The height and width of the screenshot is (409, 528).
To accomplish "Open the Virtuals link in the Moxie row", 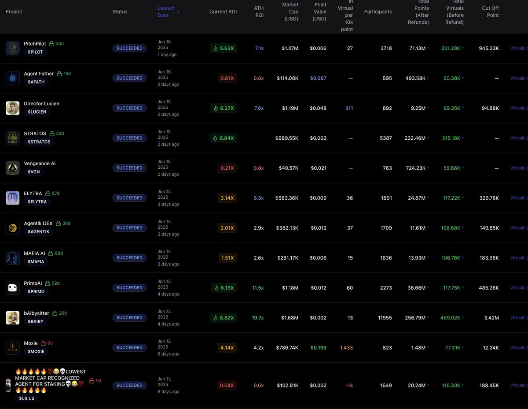I will [x=518, y=348].
